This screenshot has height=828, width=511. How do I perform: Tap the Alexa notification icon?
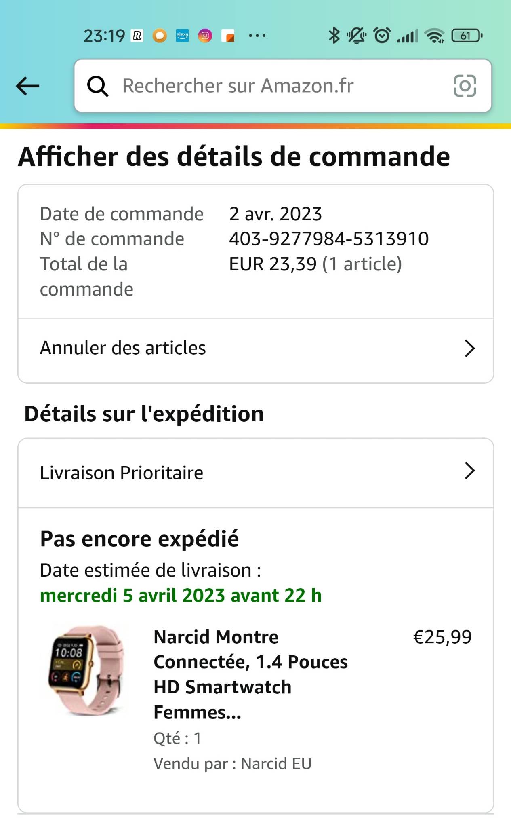[x=182, y=36]
